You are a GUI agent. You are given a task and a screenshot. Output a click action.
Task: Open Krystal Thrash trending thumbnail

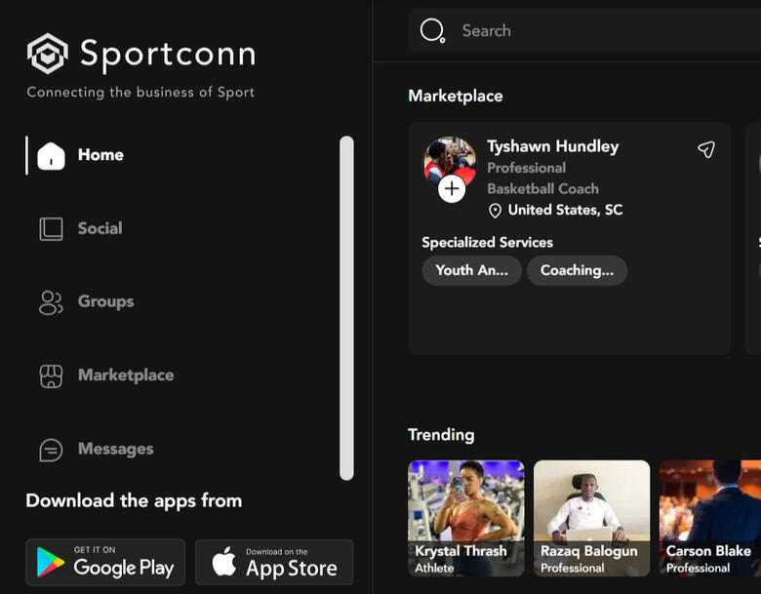pyautogui.click(x=465, y=518)
